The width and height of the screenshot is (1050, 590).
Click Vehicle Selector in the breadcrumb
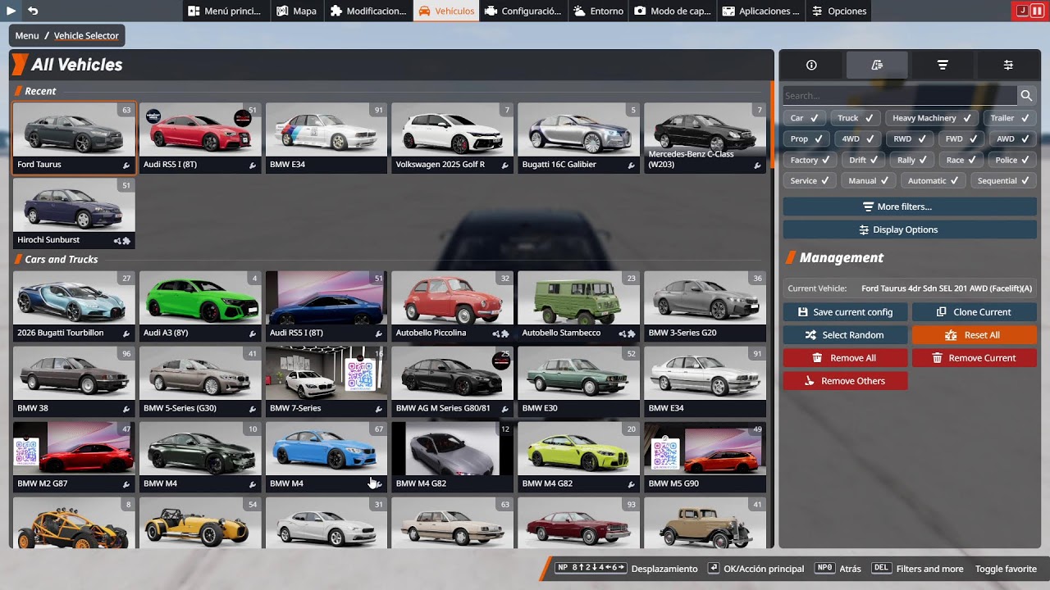pyautogui.click(x=86, y=35)
